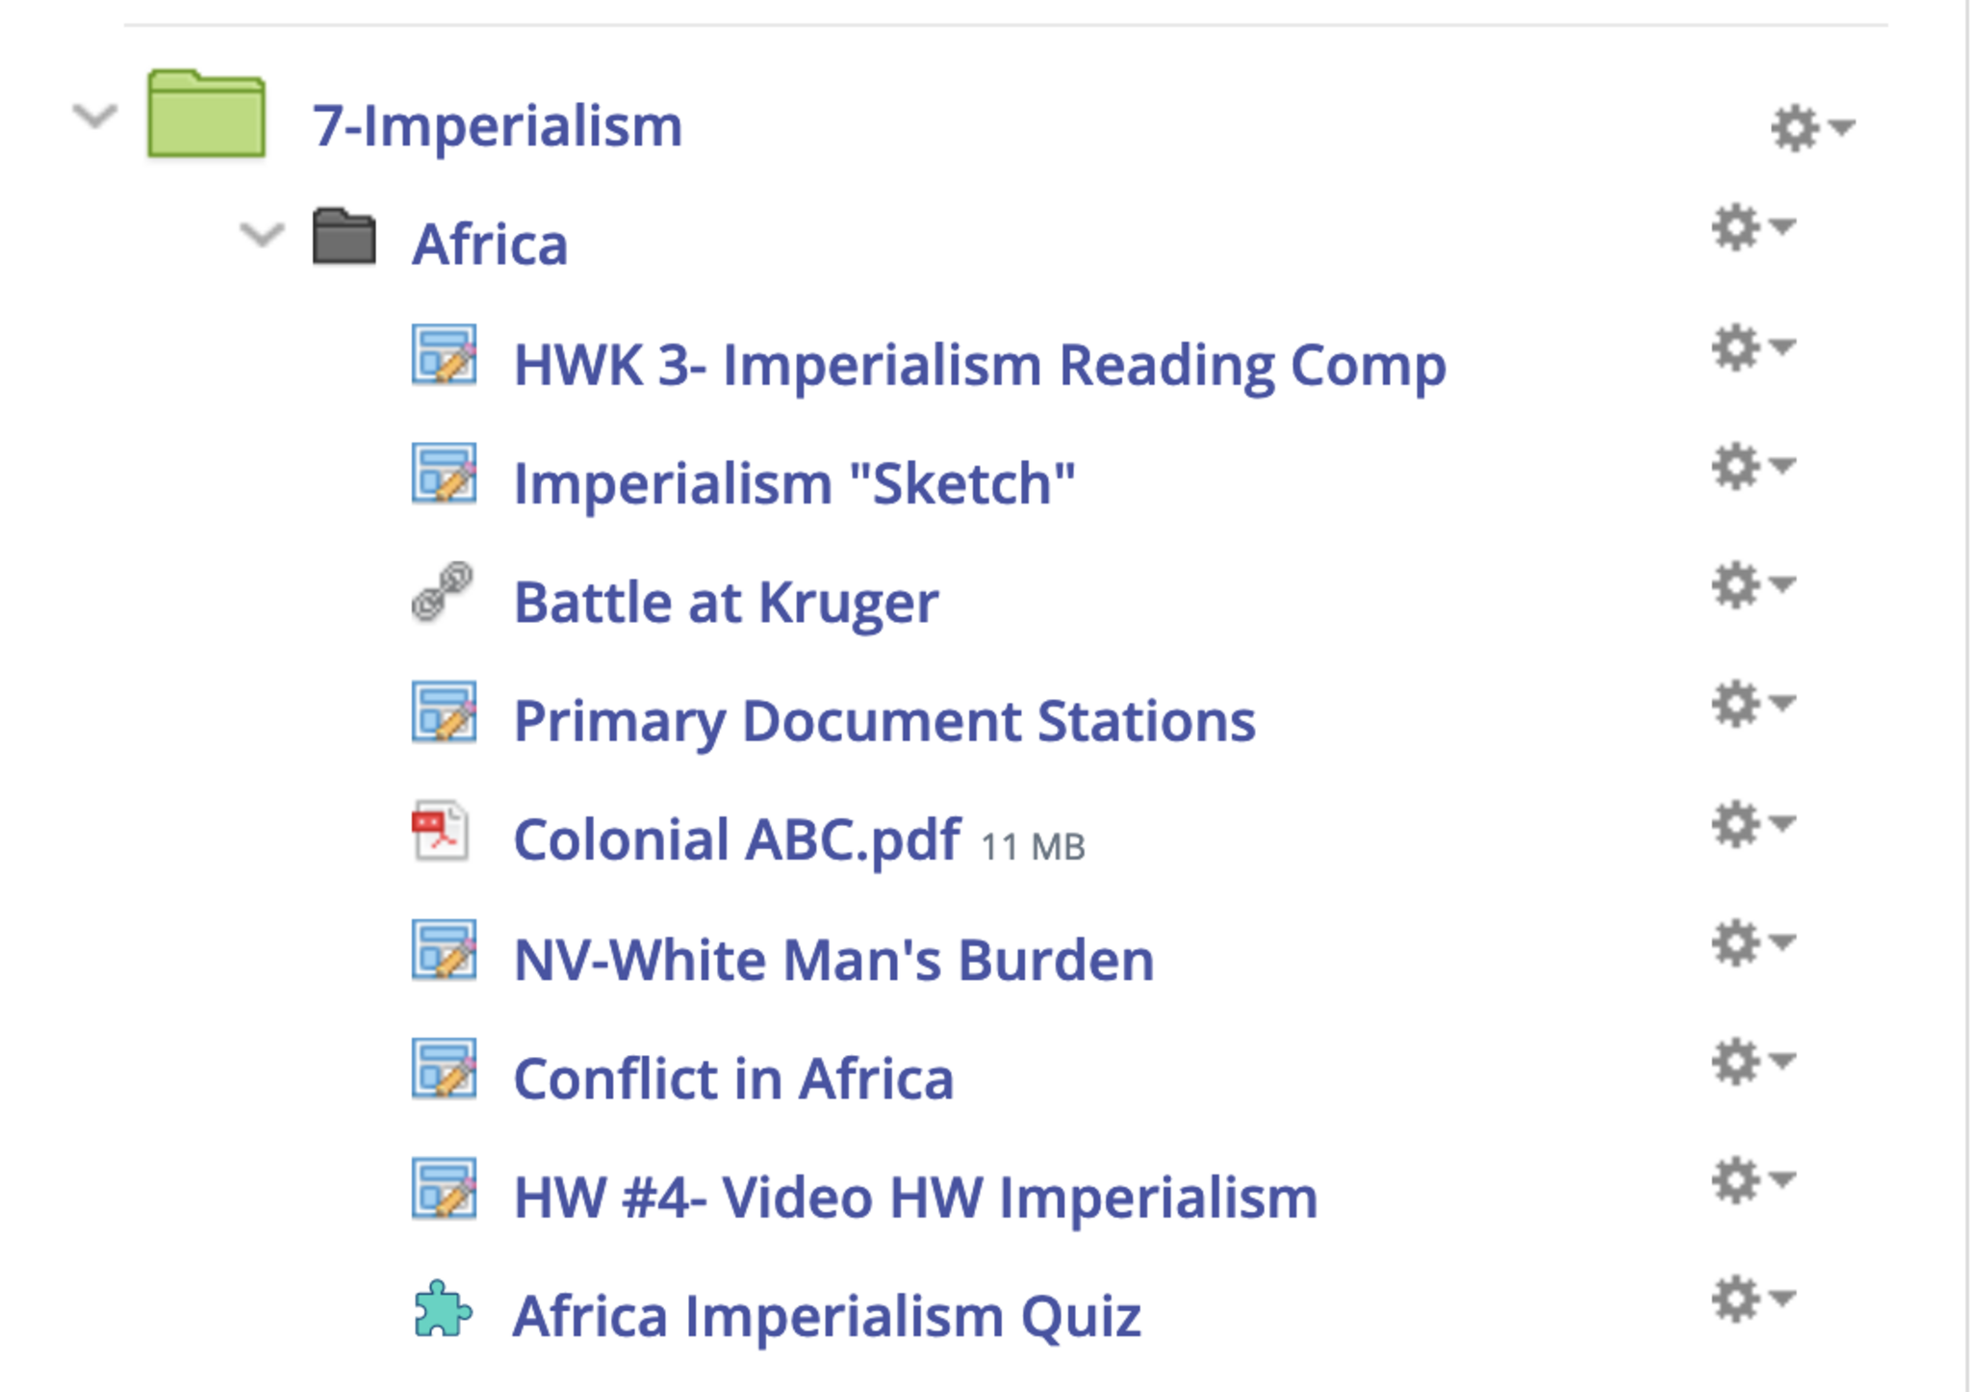1971x1392 pixels.
Task: Click the assignment icon for Imperialism "Sketch"
Action: (x=444, y=474)
